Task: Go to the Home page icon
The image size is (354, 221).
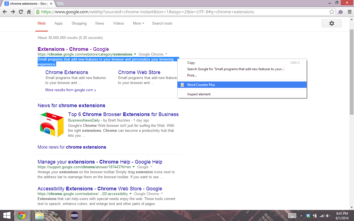Action: pyautogui.click(x=29, y=12)
